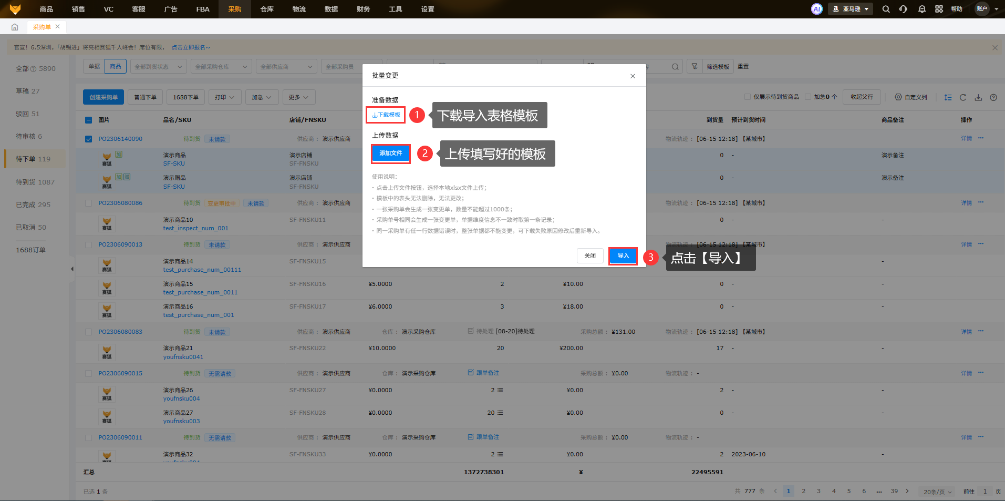The image size is (1005, 501).
Task: Open customer service headset icon
Action: 903,9
